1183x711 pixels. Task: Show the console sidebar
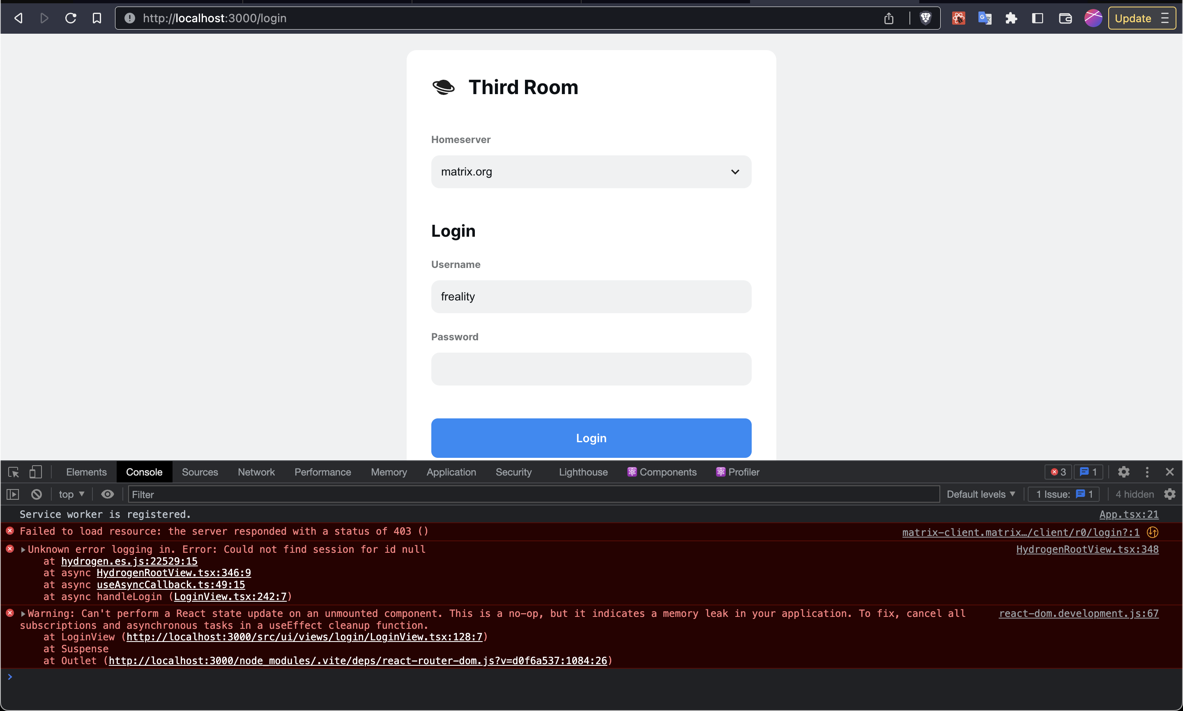pos(12,494)
